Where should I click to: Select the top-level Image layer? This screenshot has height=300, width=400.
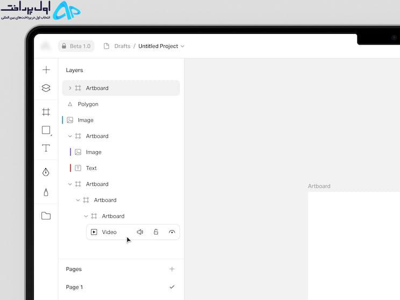pos(121,120)
